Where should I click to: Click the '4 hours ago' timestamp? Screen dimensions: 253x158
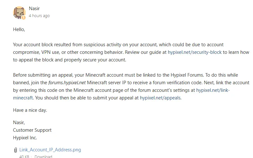click(39, 16)
